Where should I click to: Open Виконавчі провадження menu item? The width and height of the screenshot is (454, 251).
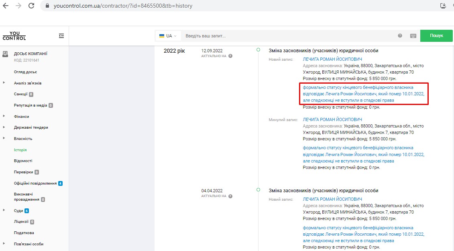pyautogui.click(x=26, y=197)
